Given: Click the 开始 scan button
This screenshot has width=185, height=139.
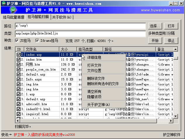Looking at the screenshot, I should [x=155, y=41].
